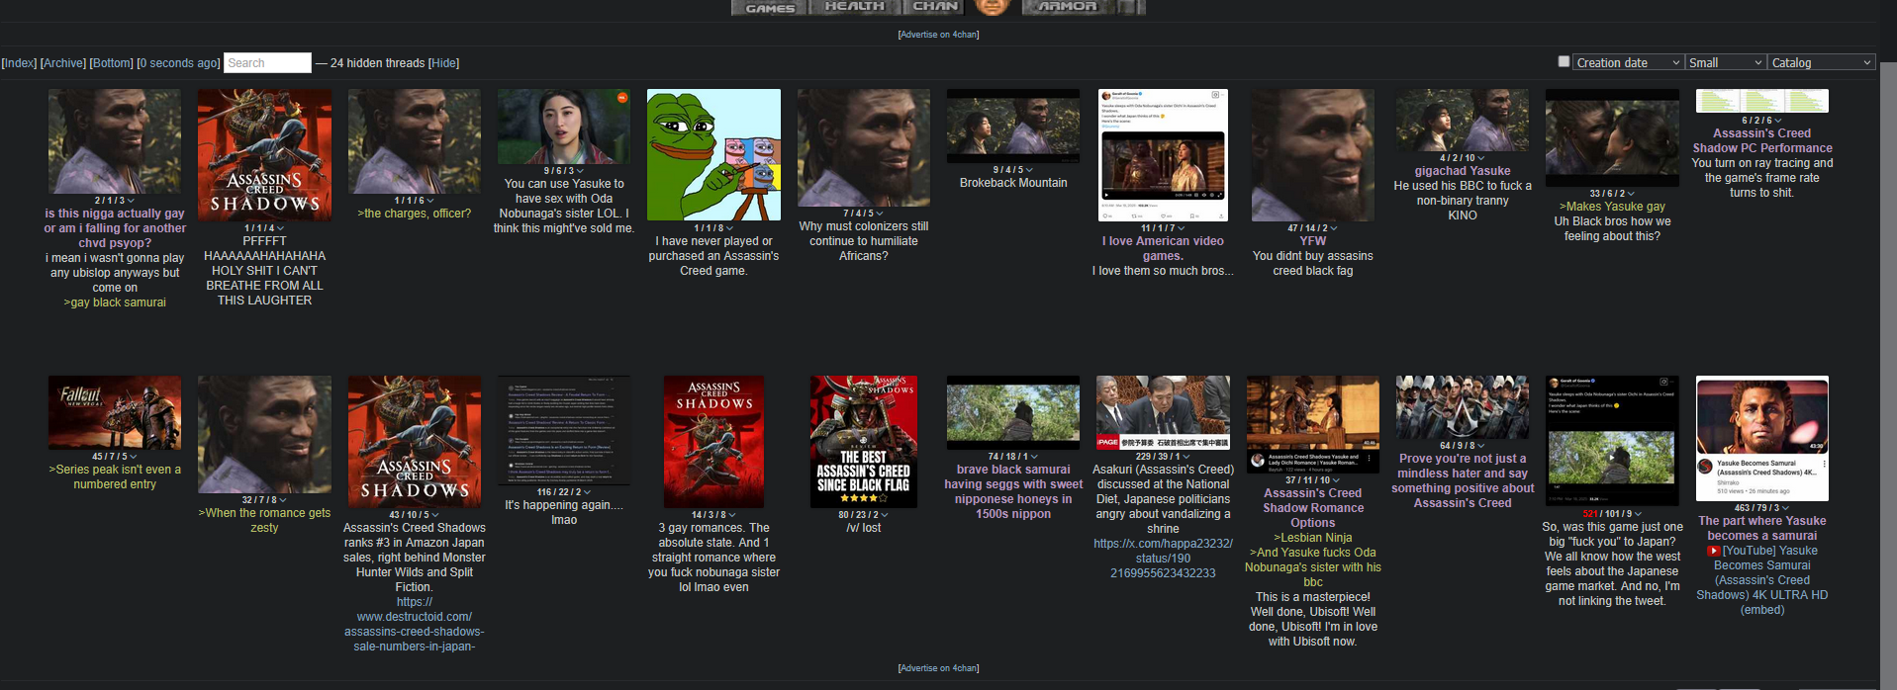
Task: Click the catalog Search field
Action: pos(267,63)
